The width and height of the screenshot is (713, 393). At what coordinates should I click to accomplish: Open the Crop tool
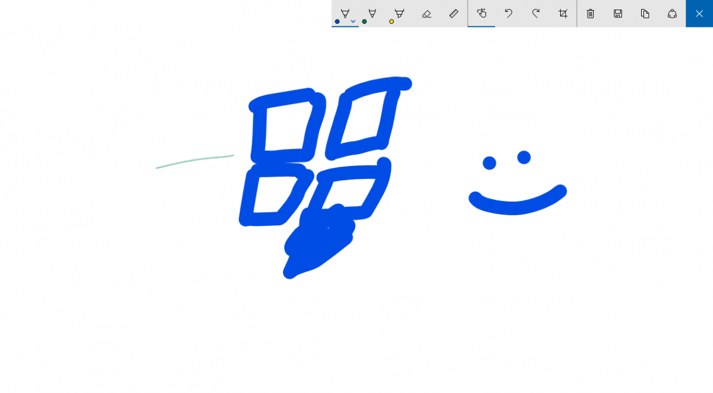[x=563, y=13]
